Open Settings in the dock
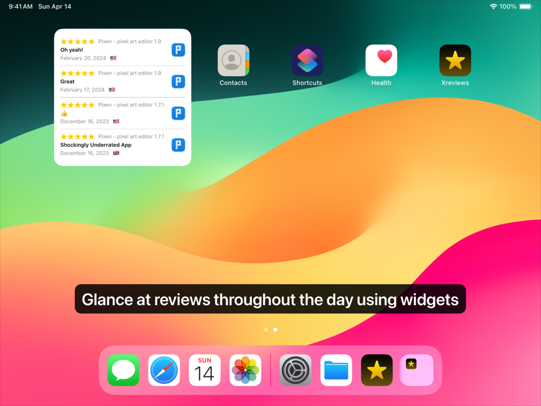Screen dimensions: 541x406 click(296, 370)
